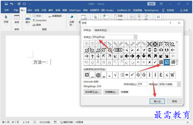Open the EndNote 20 tab
The height and width of the screenshot is (125, 193).
point(124,10)
